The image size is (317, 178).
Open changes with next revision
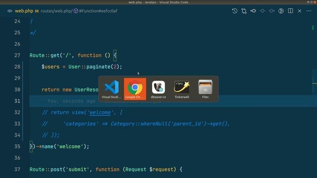pos(272,11)
